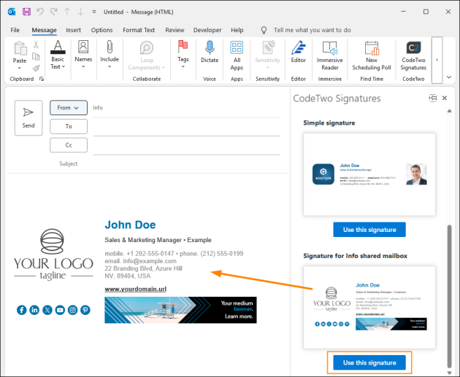This screenshot has height=377, width=460.
Task: Start Dictate microphone
Action: coord(210,53)
